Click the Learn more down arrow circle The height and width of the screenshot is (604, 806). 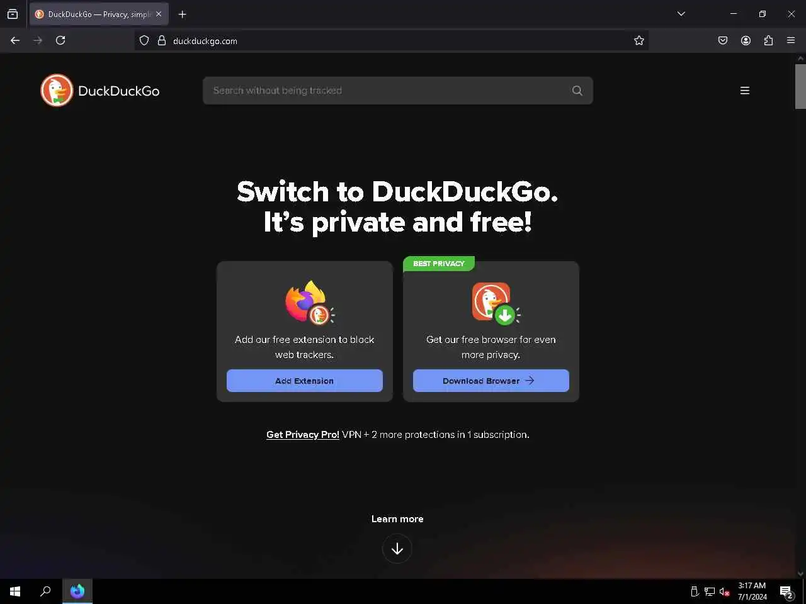(397, 549)
